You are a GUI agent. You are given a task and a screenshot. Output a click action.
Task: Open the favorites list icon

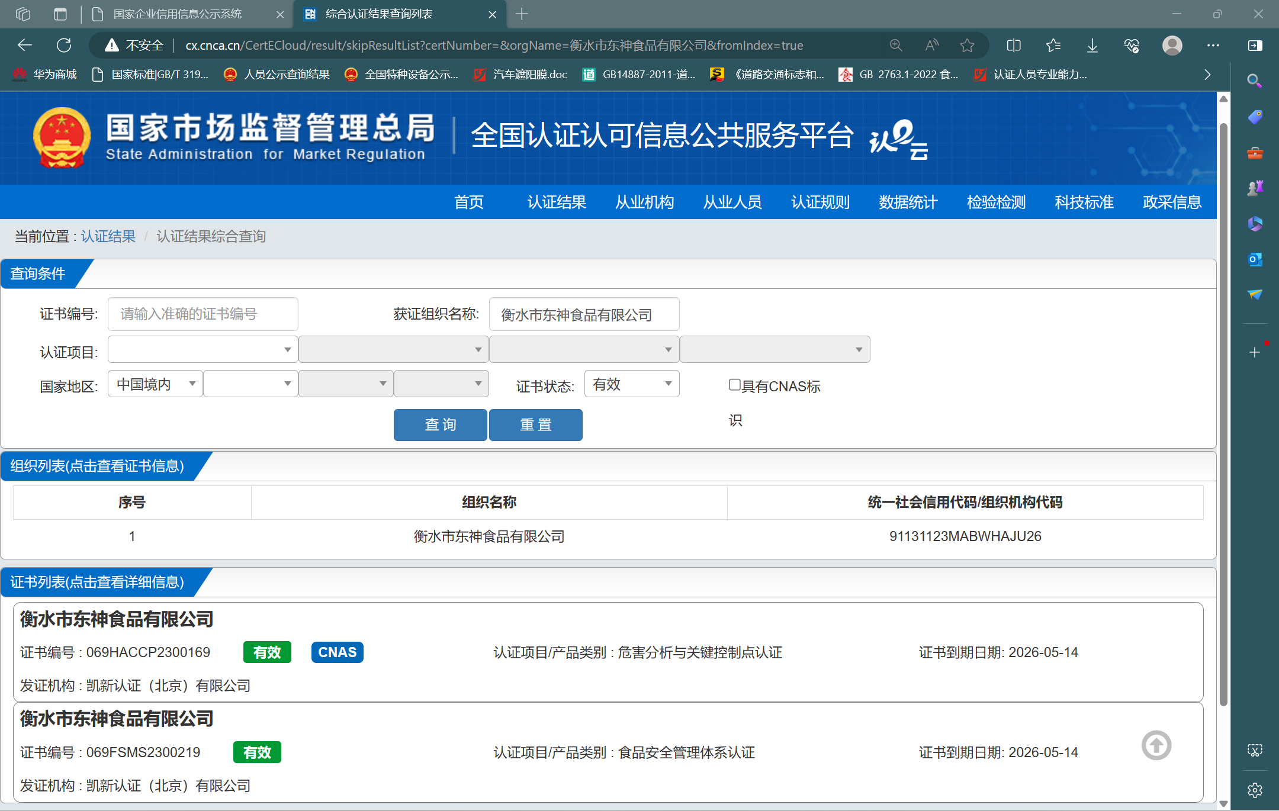(x=1053, y=46)
